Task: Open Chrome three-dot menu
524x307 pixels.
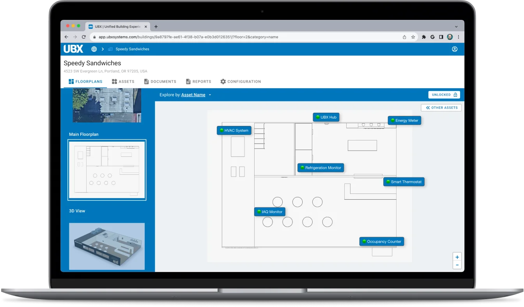Action: (458, 37)
